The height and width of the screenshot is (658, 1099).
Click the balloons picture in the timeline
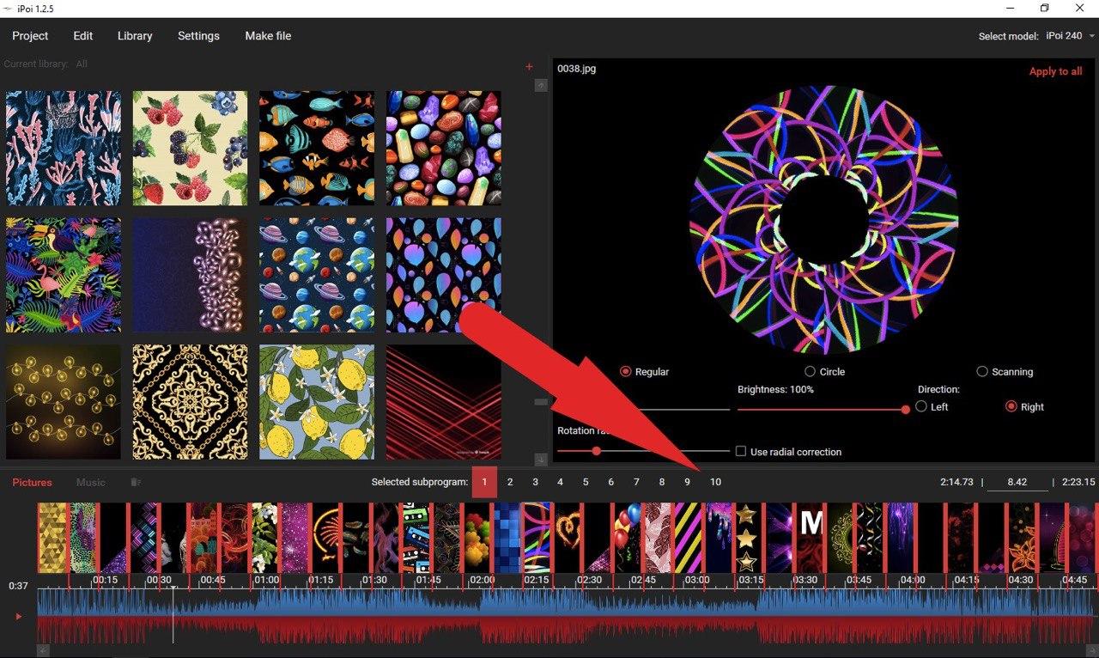coord(628,538)
